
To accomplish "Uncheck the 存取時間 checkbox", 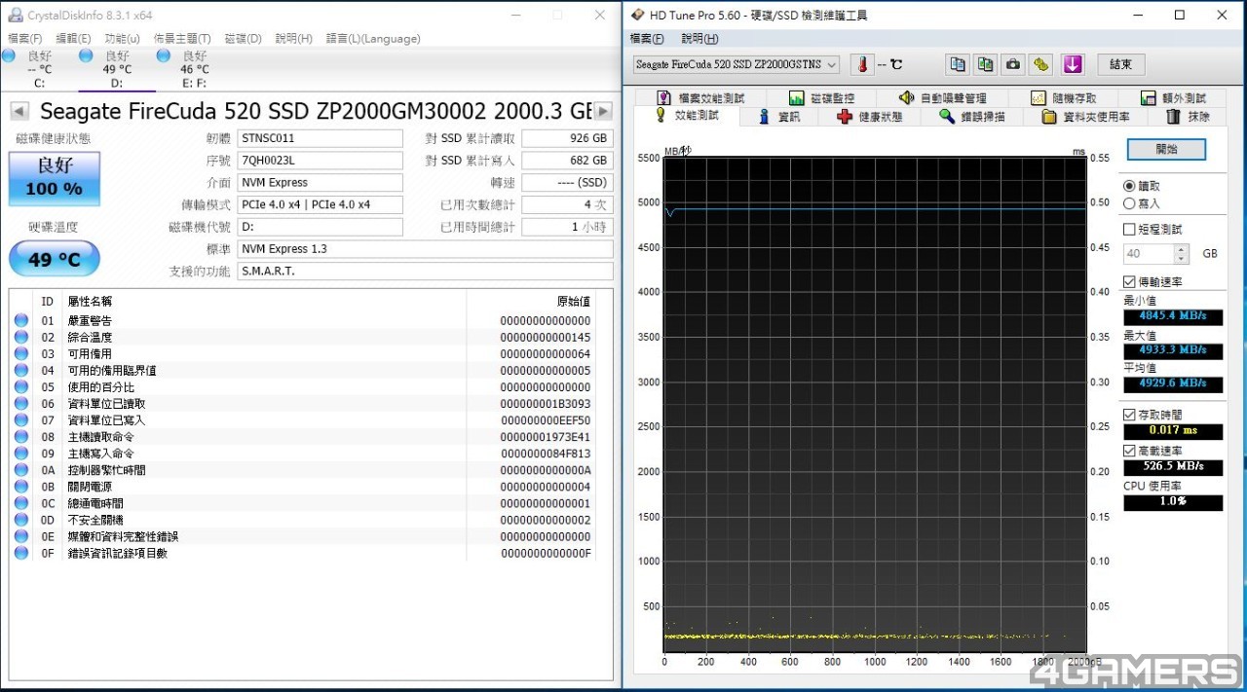I will coord(1129,415).
